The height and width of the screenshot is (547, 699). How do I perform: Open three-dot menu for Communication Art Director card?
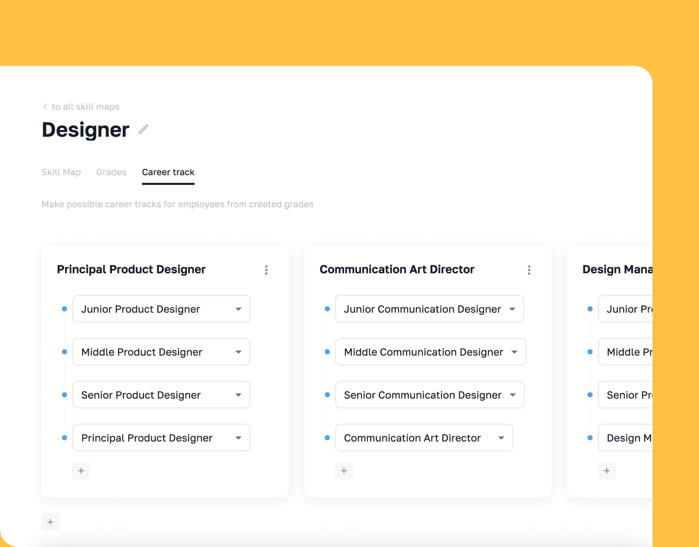pos(529,270)
